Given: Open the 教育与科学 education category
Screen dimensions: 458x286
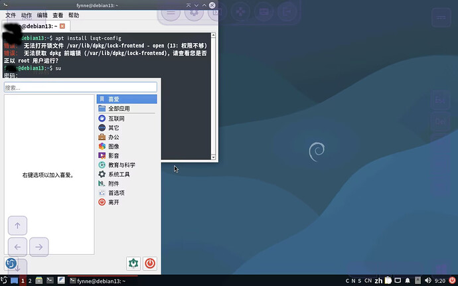Looking at the screenshot, I should [x=127, y=165].
